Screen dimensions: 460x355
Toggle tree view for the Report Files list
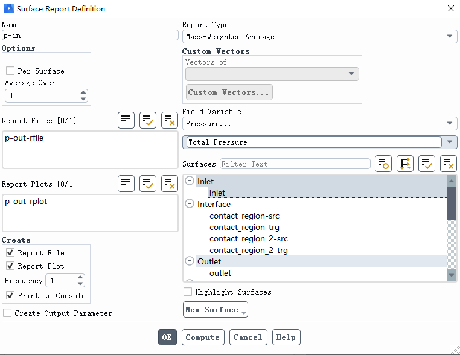point(126,120)
